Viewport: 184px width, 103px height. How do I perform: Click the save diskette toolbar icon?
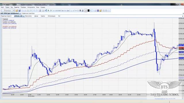19,11
